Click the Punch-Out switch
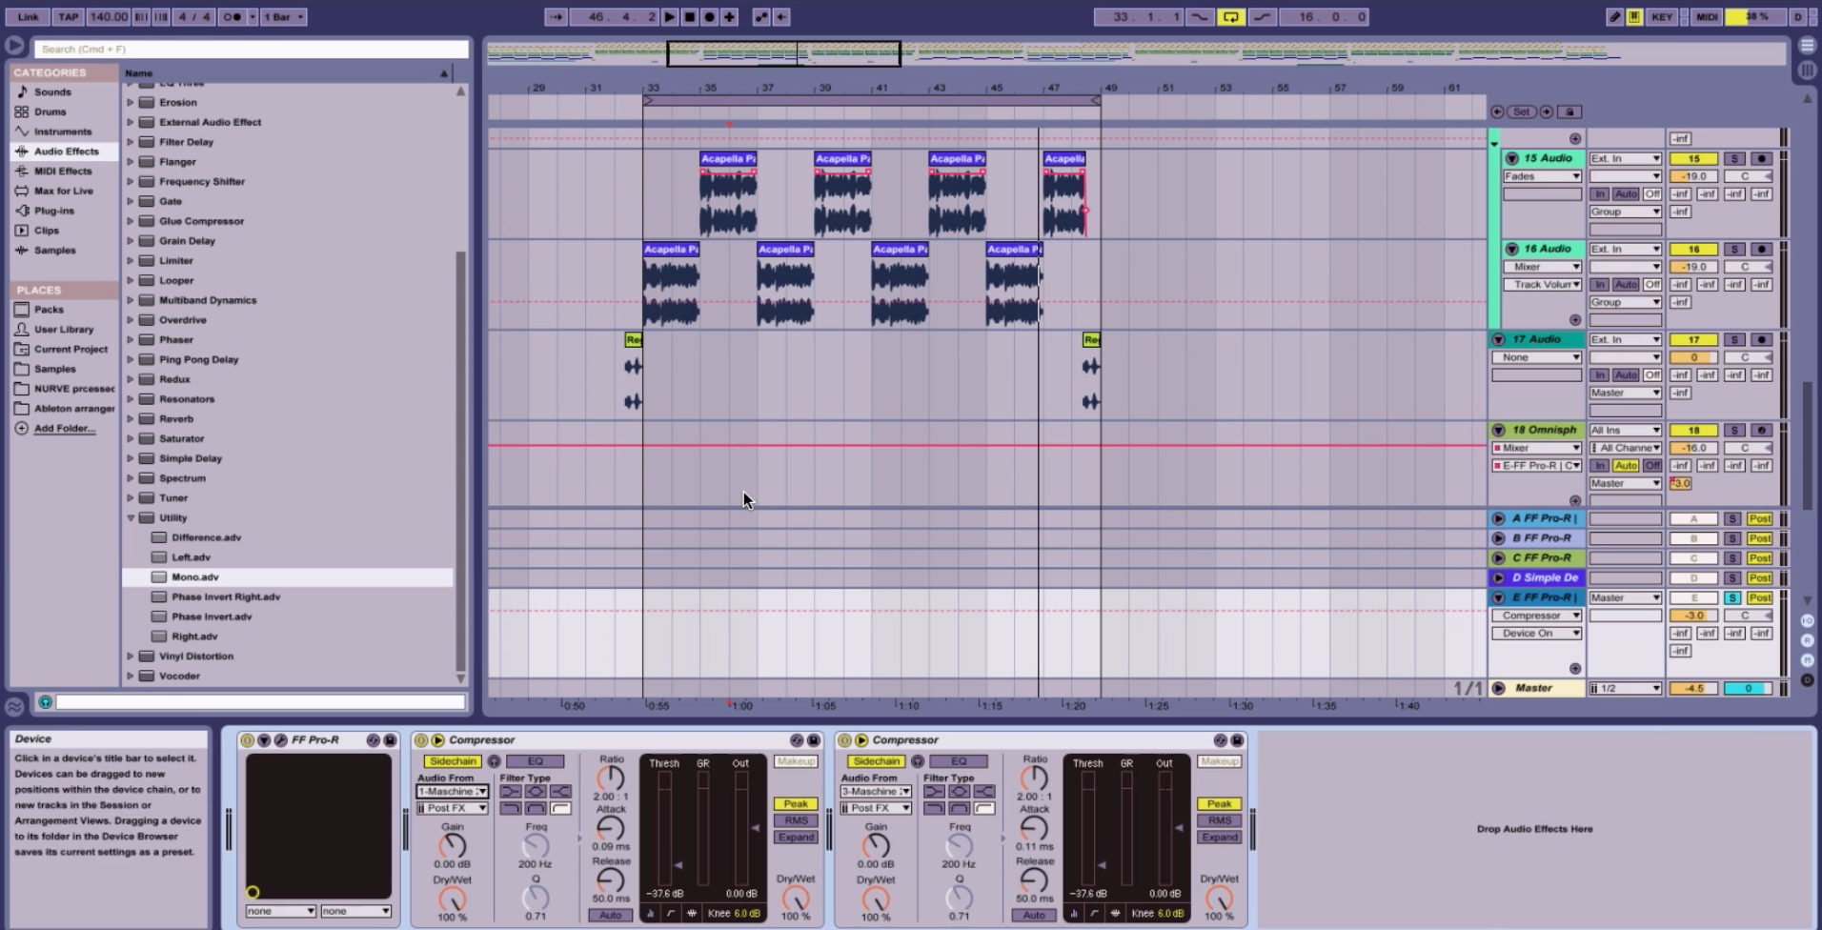1822x930 pixels. coord(1263,17)
